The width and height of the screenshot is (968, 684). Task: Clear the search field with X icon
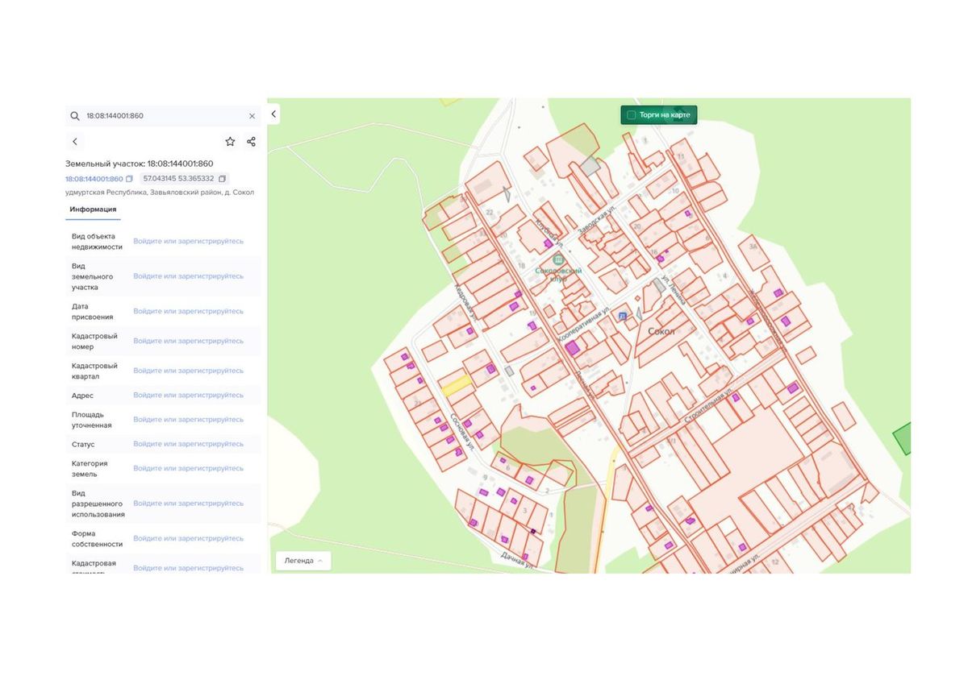(x=252, y=116)
